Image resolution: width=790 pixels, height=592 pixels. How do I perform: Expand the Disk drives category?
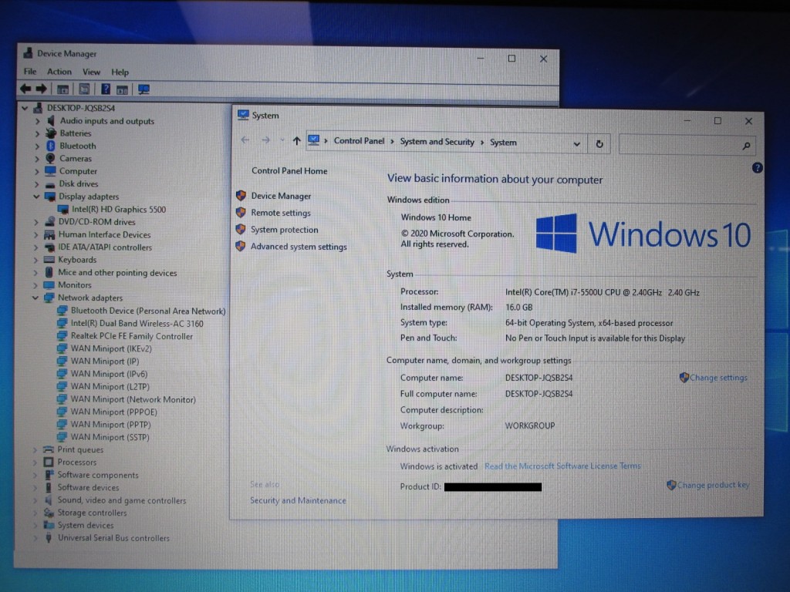click(x=37, y=183)
